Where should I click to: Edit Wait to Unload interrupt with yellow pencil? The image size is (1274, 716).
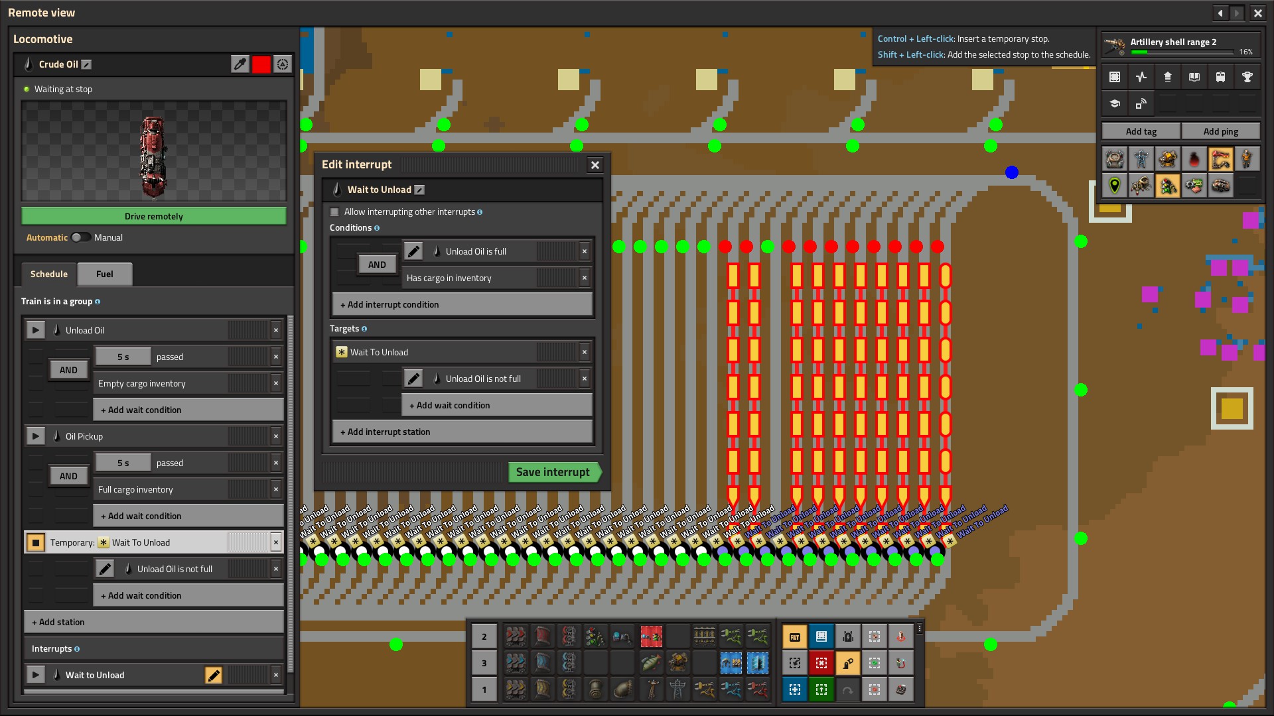(x=214, y=675)
